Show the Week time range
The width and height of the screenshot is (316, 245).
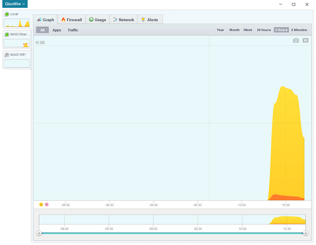click(x=248, y=30)
